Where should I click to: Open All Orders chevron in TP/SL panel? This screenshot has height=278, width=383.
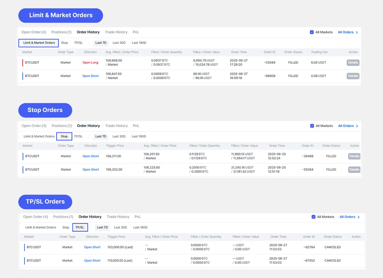click(x=358, y=217)
